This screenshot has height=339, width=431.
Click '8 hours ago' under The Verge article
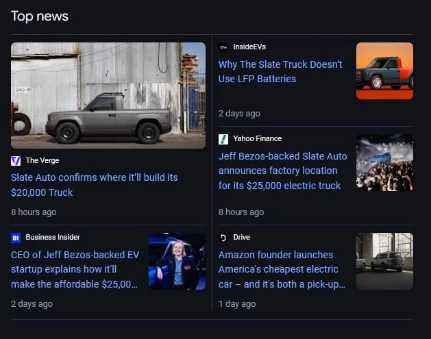point(34,212)
